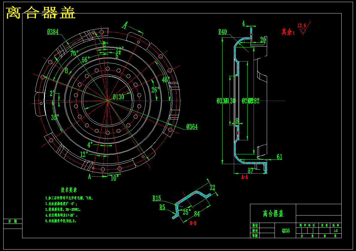Click the 4° angle dimension text
This screenshot has height=251, width=356.
click(x=90, y=145)
